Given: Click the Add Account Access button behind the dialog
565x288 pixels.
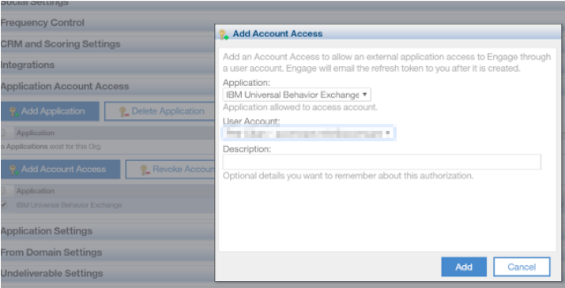Looking at the screenshot, I should pos(60,169).
